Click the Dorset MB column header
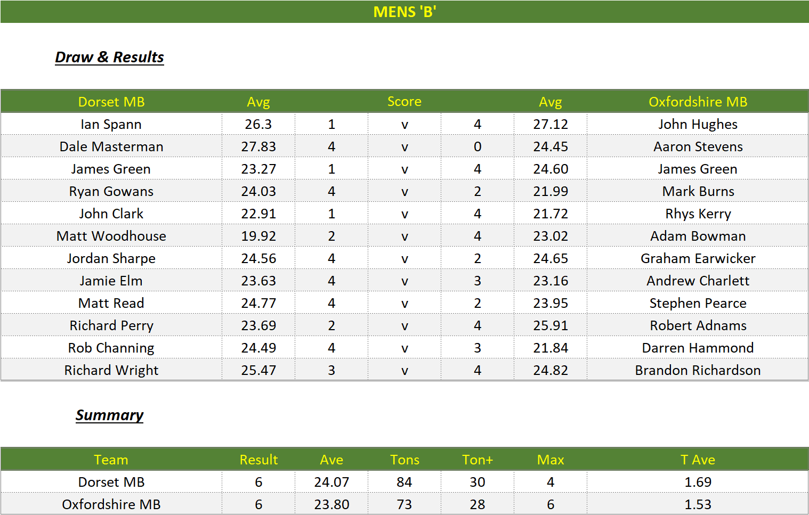The width and height of the screenshot is (809, 515). (x=111, y=102)
